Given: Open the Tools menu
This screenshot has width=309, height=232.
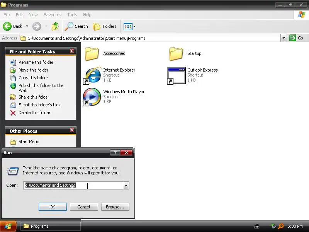Looking at the screenshot, I should [72, 15].
